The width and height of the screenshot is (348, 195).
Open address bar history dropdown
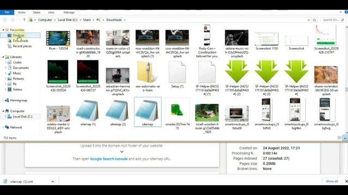(x=308, y=20)
